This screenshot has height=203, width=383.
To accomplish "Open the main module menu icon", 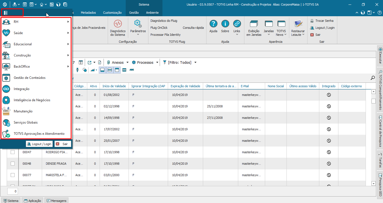I will (6, 13).
